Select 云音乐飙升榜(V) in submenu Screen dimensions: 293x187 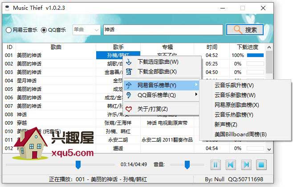(x=245, y=85)
